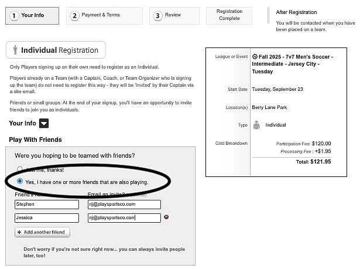Click the person icon beside Individual Registration
Image resolution: width=360 pixels, height=269 pixels.
(x=15, y=50)
